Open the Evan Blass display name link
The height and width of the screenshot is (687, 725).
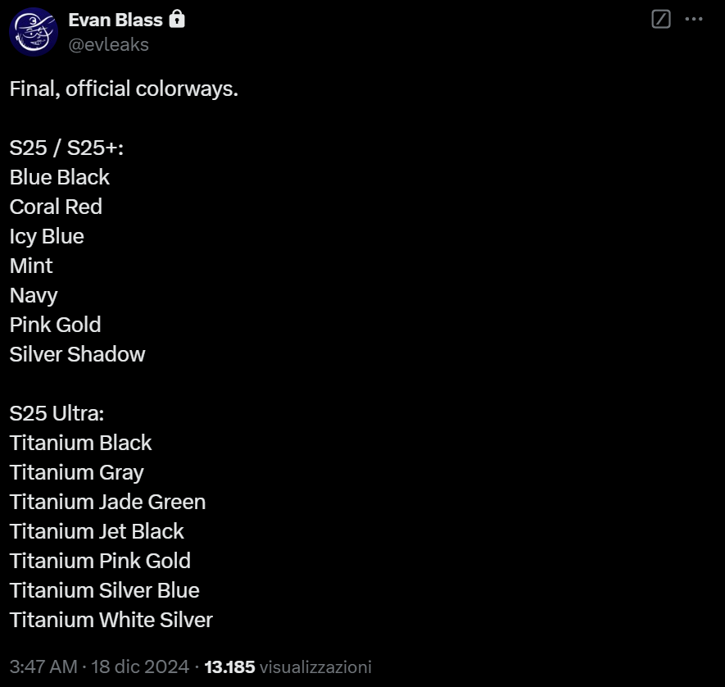[116, 20]
